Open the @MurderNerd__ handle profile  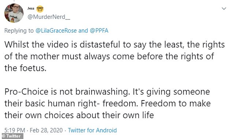(49, 17)
